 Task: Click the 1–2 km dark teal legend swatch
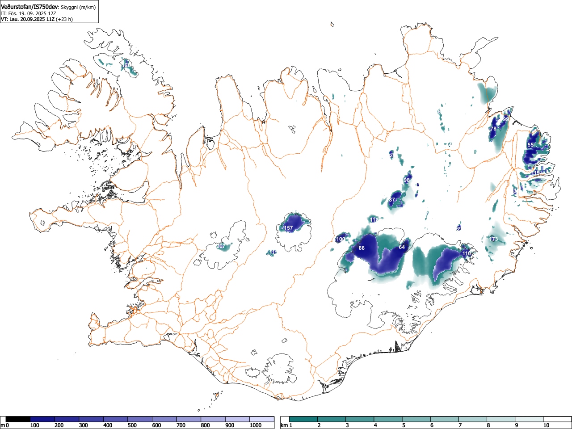(304, 419)
